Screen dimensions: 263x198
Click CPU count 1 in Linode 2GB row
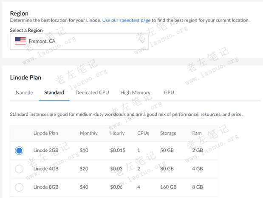tap(139, 150)
